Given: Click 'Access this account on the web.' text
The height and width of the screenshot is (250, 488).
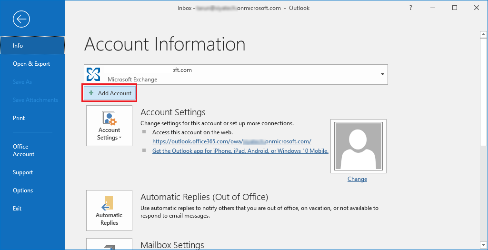Looking at the screenshot, I should click(193, 132).
